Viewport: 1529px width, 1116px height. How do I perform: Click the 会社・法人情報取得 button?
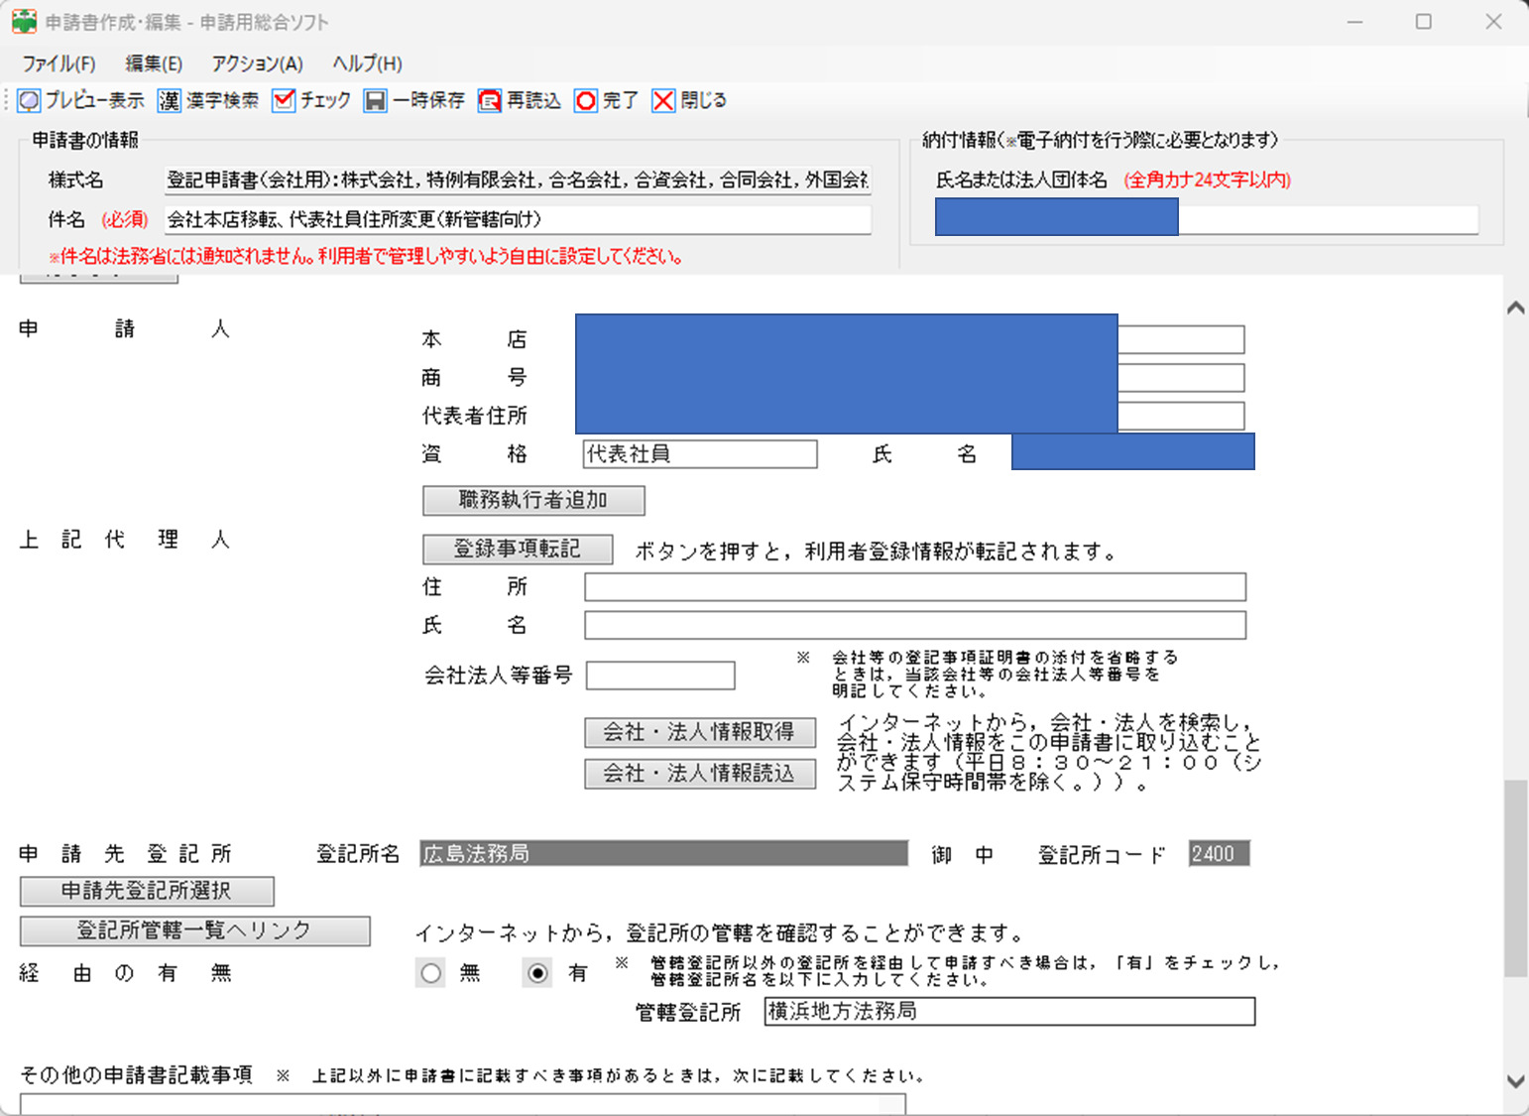(700, 732)
